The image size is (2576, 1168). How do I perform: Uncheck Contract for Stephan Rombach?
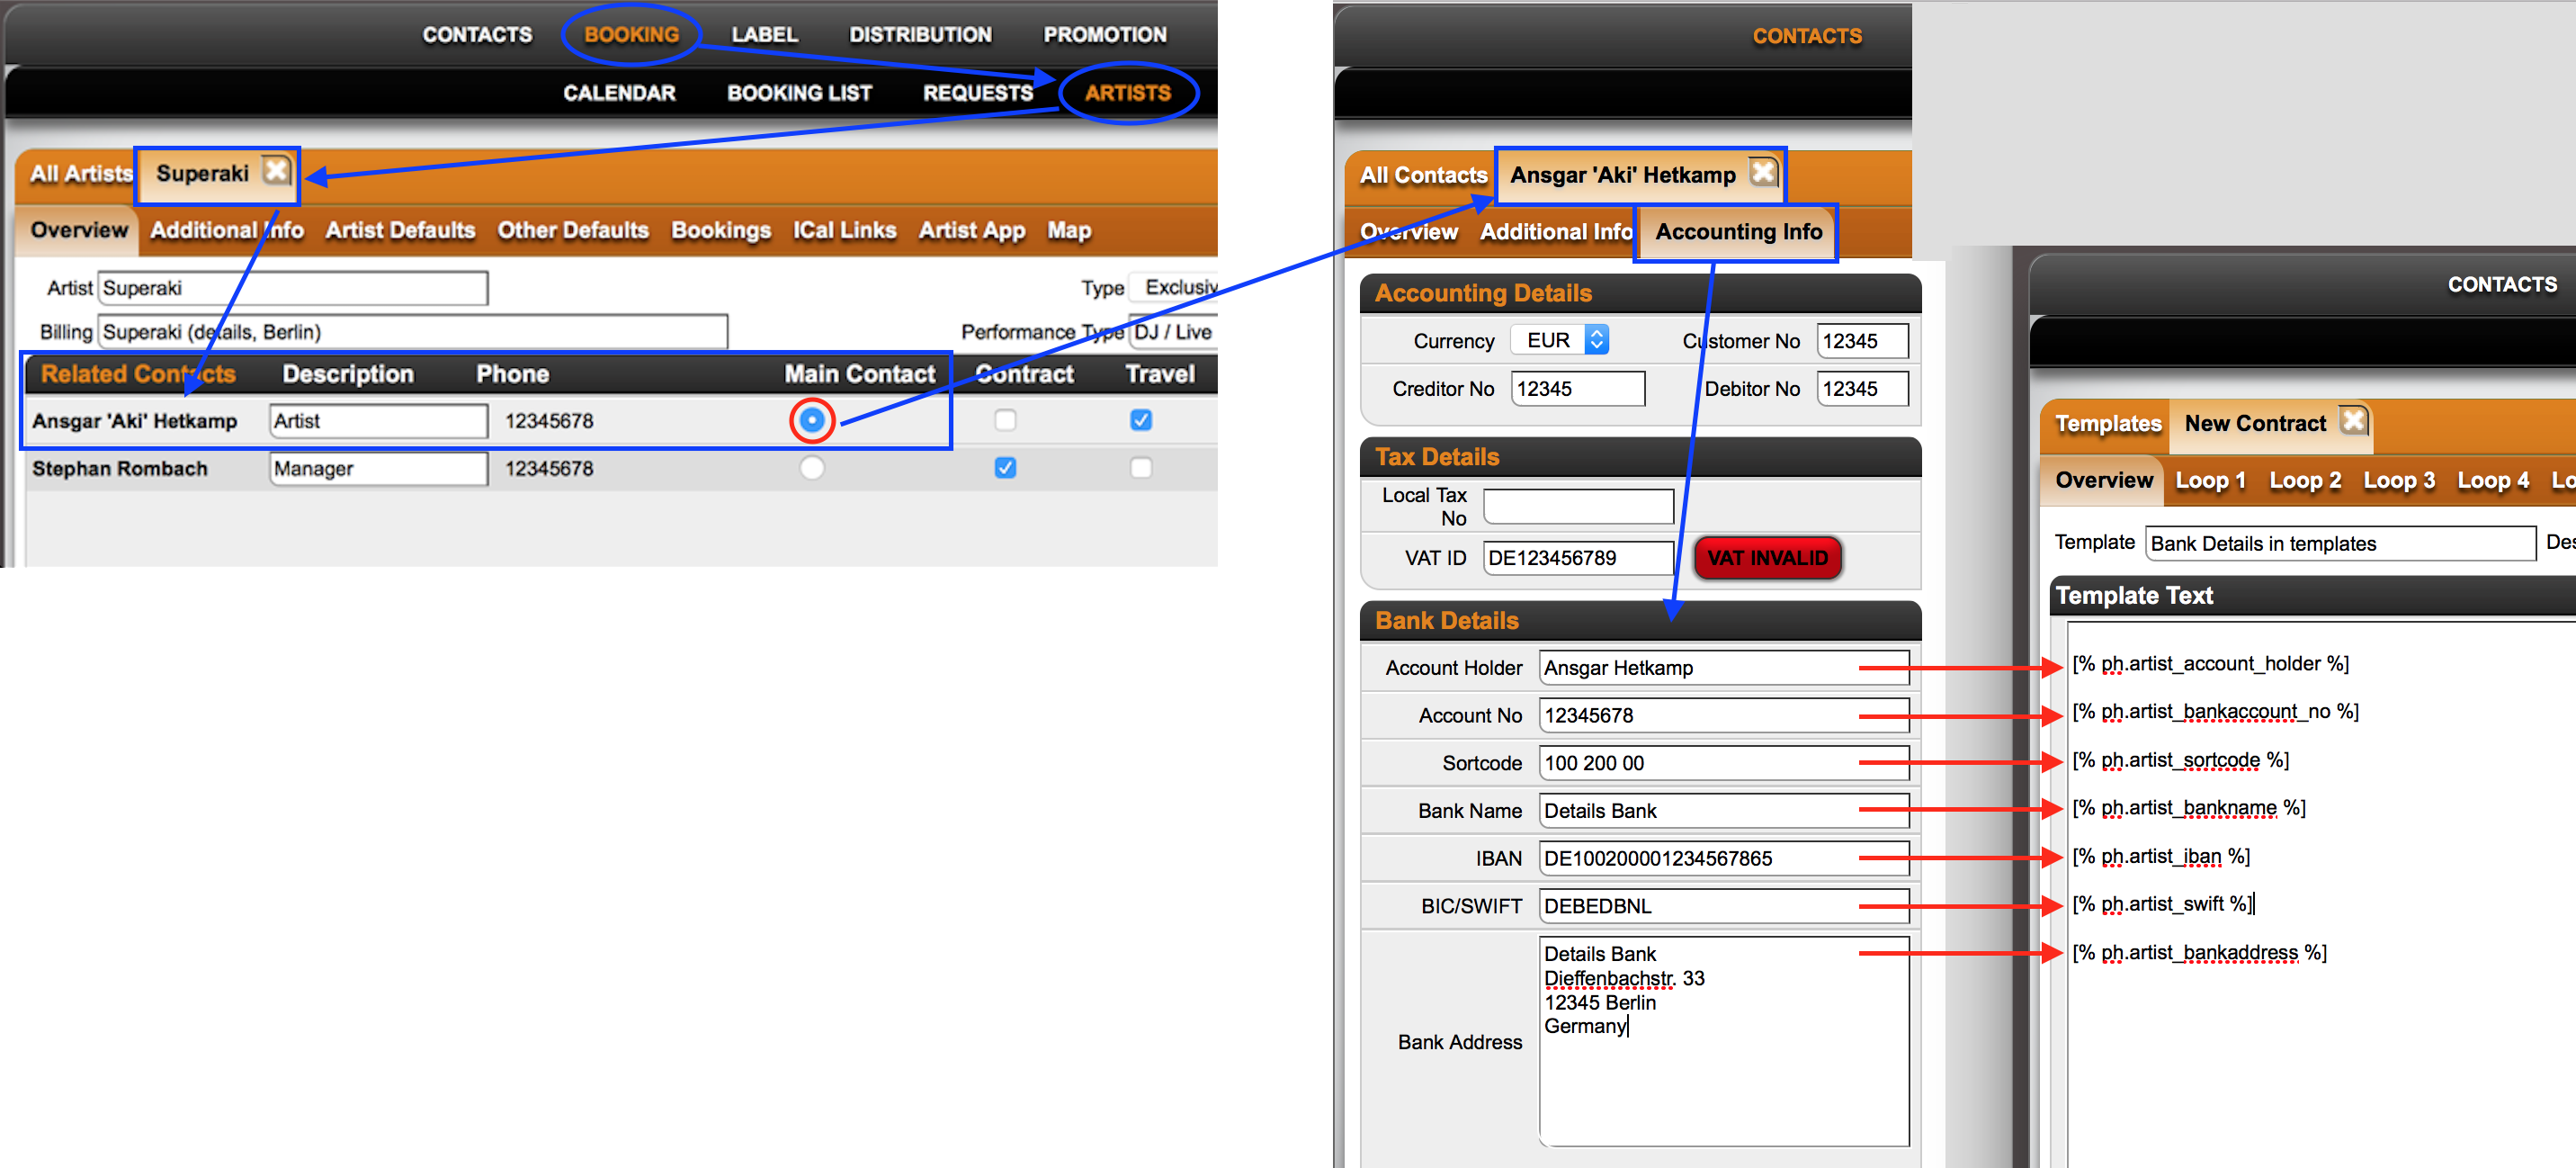[x=1005, y=467]
